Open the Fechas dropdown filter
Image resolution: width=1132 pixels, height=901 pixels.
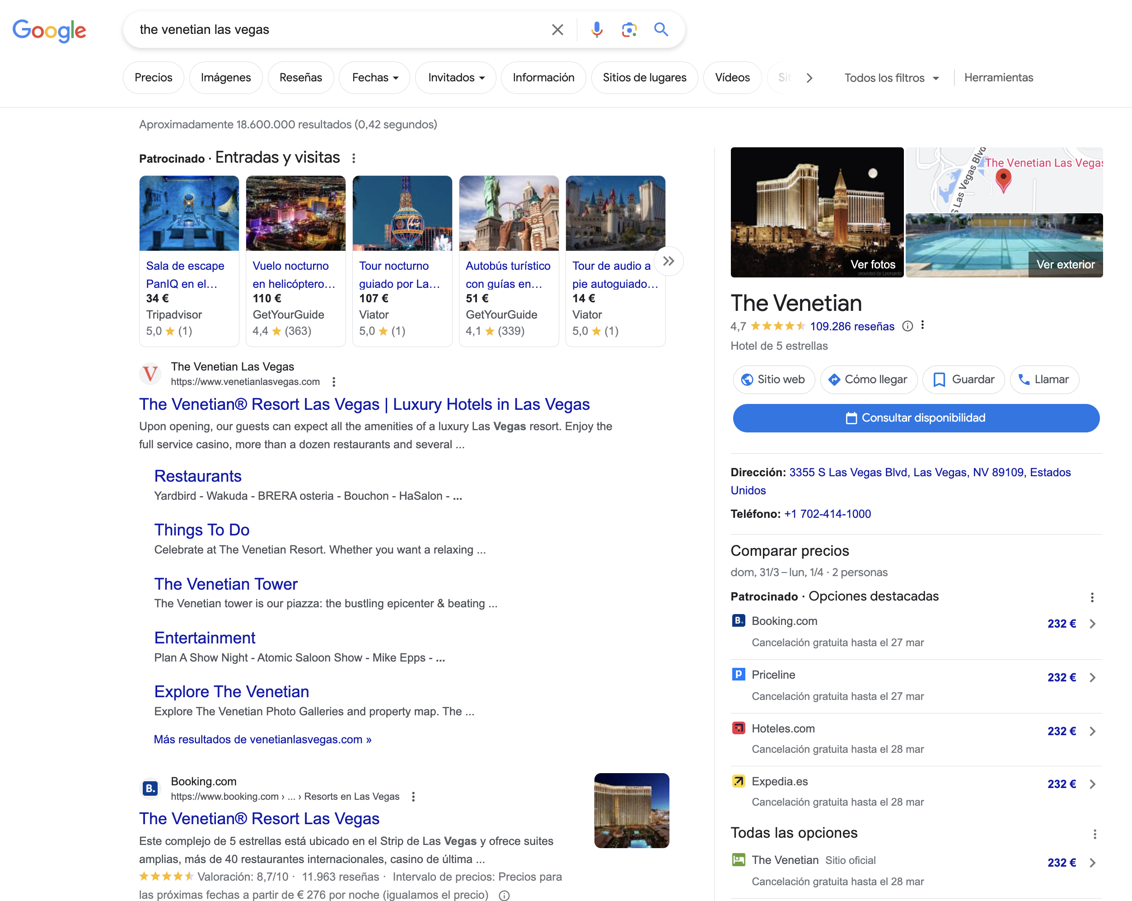374,78
